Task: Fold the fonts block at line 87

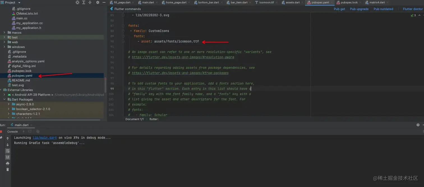Action: (x=123, y=26)
